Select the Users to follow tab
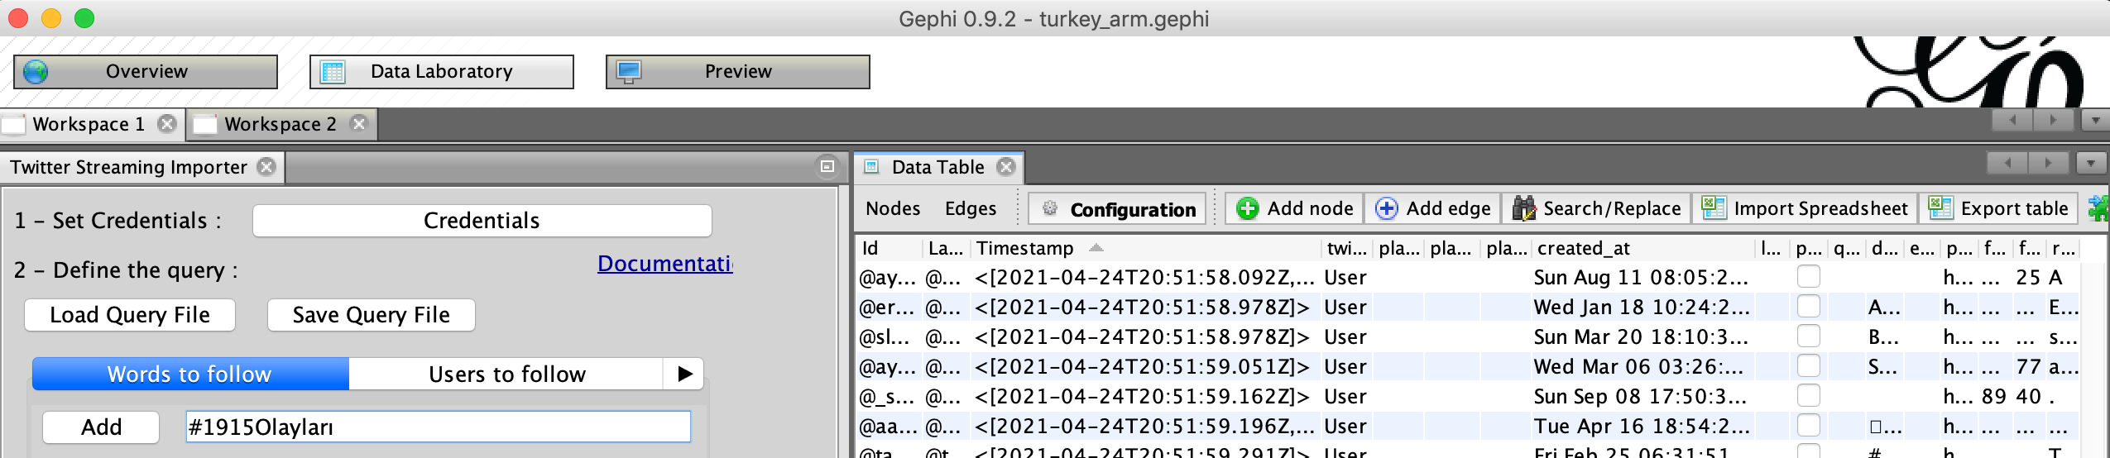Image resolution: width=2110 pixels, height=458 pixels. [x=506, y=374]
